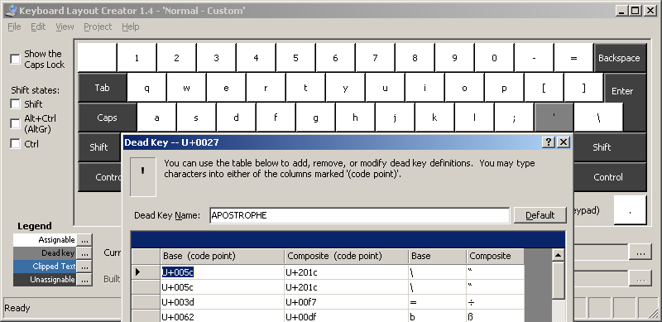The image size is (662, 322).
Task: Click the selected U+005c base code point cell
Action: point(222,272)
